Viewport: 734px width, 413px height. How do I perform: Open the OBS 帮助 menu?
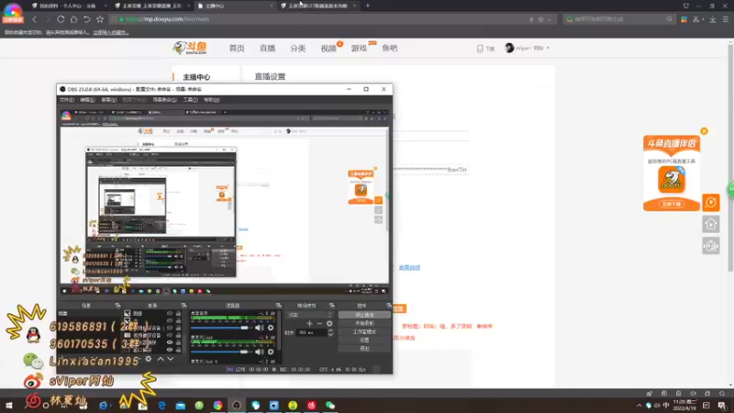(x=212, y=100)
